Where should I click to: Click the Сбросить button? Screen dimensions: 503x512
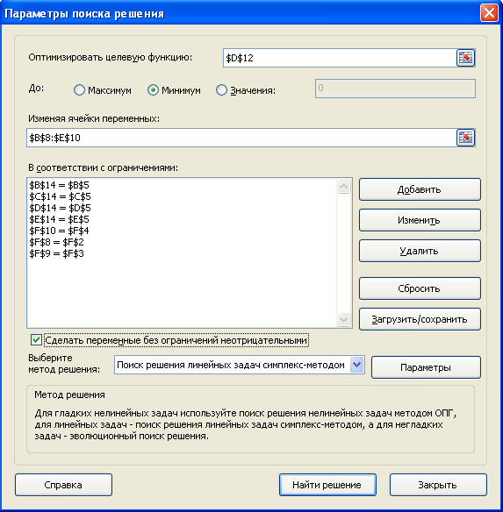tap(420, 288)
